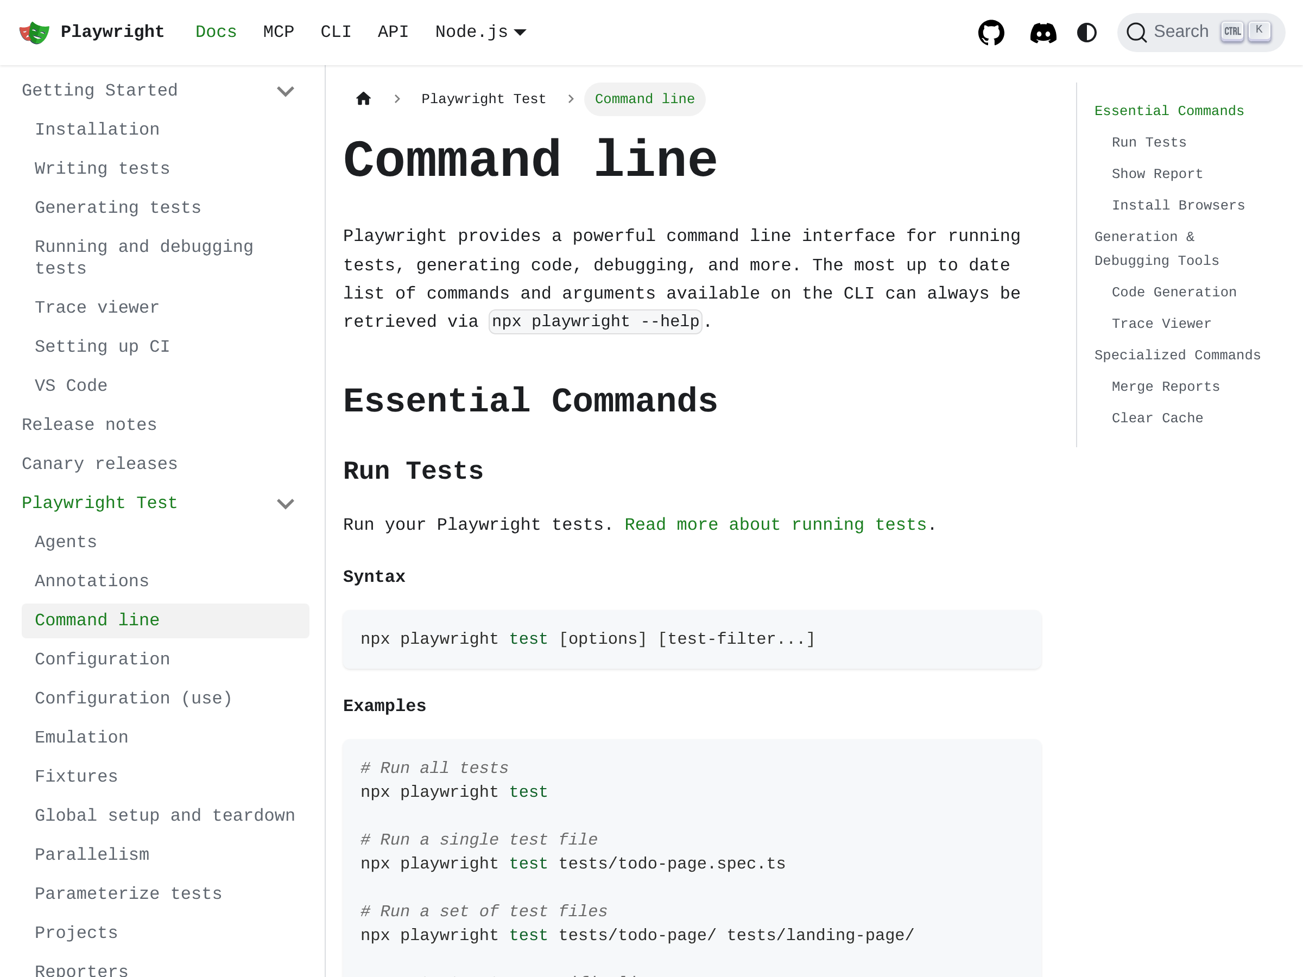Select Command line sidebar item
This screenshot has width=1303, height=977.
[x=166, y=620]
